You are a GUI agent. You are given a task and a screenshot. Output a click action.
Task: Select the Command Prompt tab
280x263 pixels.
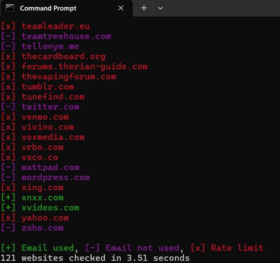coord(66,8)
